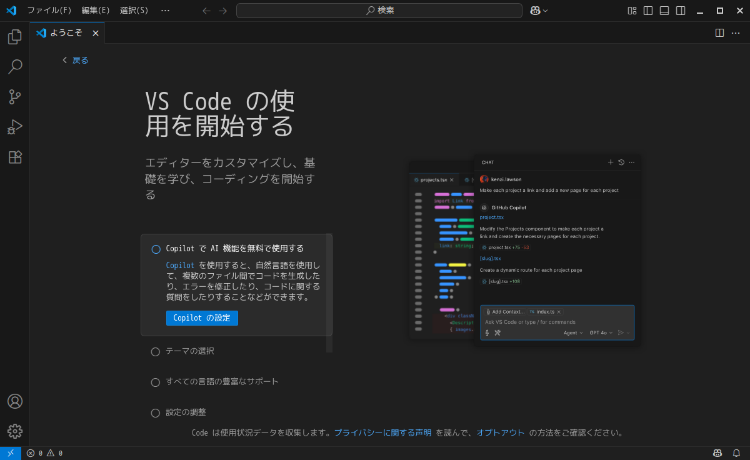Open errors and warnings status indicator
Screen dimensions: 750x460
tap(44, 453)
